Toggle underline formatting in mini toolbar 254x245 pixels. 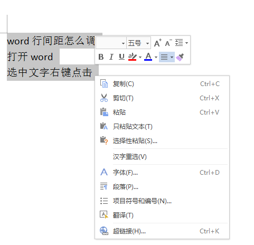[121, 57]
